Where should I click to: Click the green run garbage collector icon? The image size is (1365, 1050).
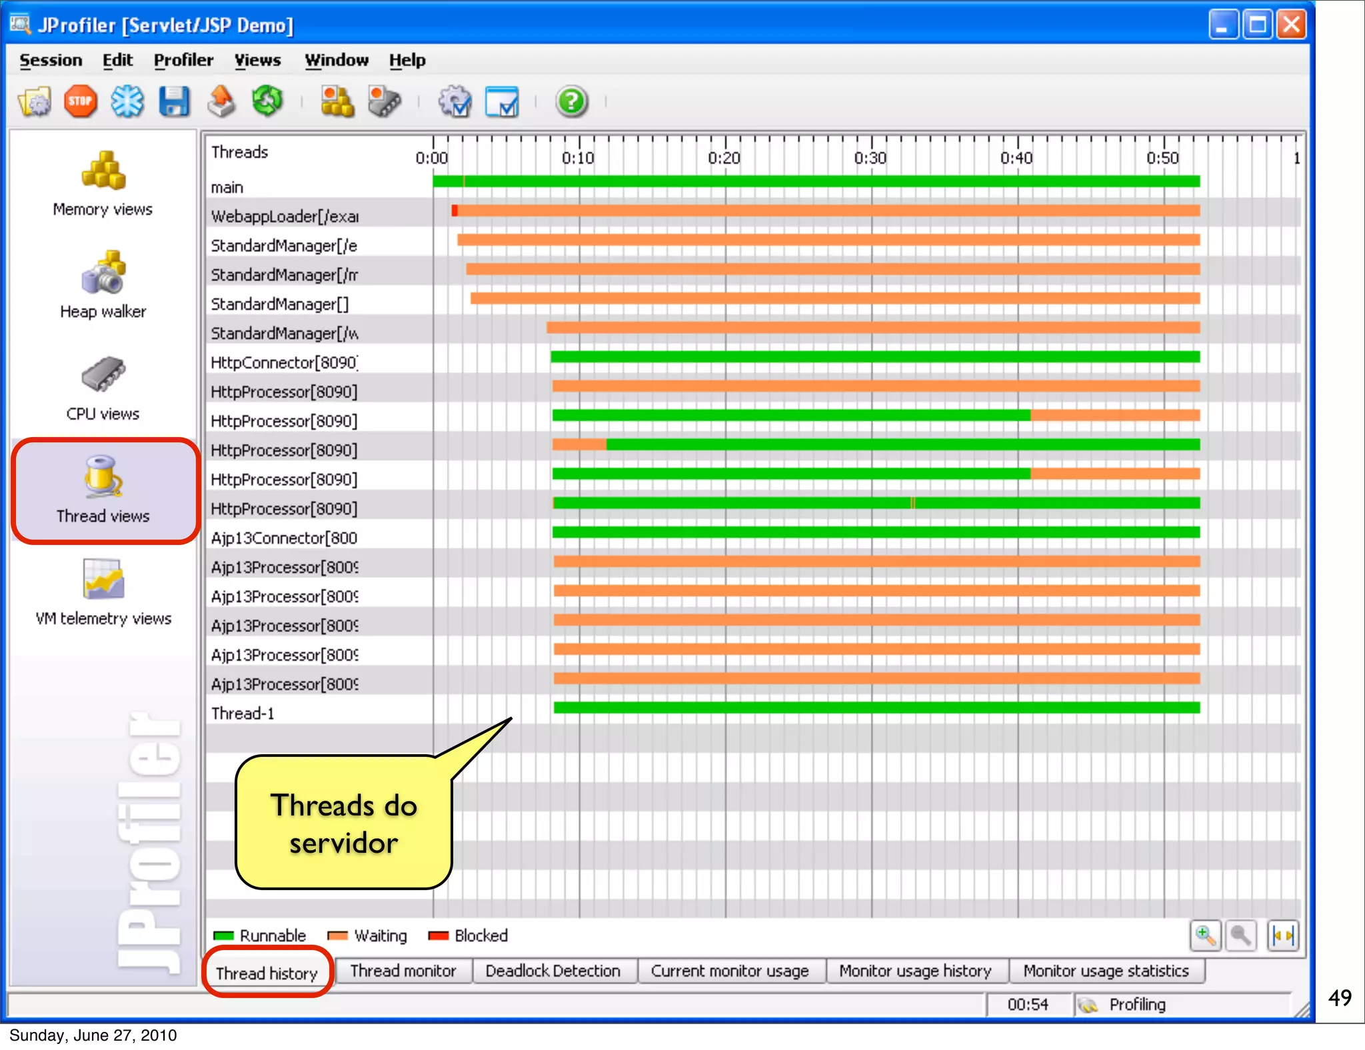[x=267, y=102]
